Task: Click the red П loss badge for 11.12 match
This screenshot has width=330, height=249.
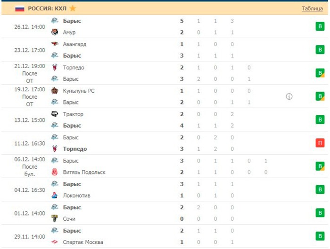Action: click(320, 143)
